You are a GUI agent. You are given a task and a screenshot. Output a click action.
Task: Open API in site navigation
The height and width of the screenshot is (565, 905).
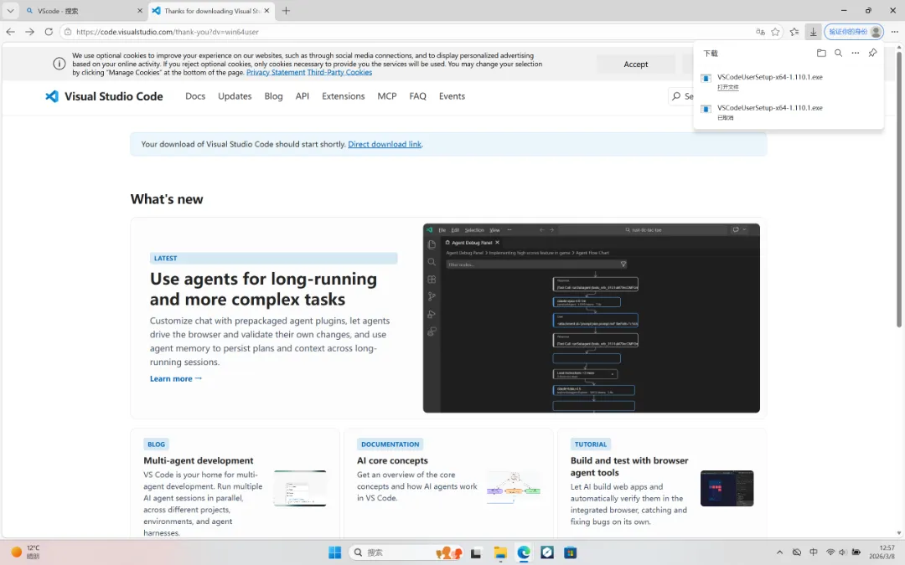tap(303, 96)
